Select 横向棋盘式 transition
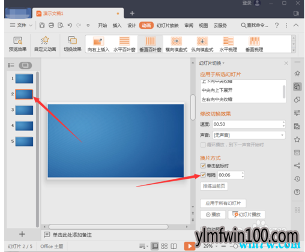The width and height of the screenshot is (305, 252). click(177, 44)
